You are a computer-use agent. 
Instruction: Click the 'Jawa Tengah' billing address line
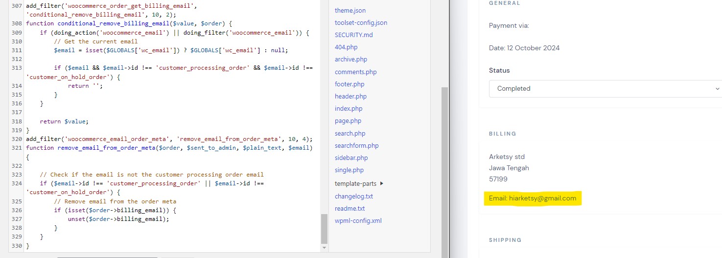pos(509,168)
